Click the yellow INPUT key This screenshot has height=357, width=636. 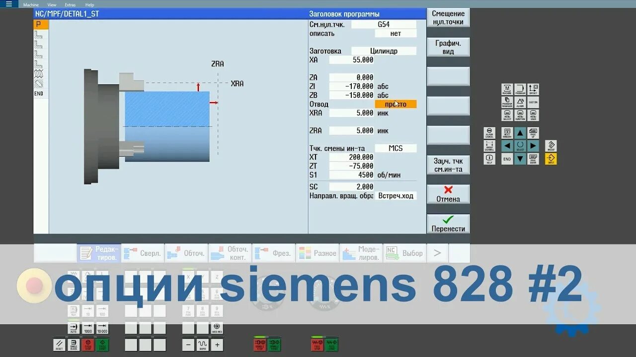[x=551, y=159]
